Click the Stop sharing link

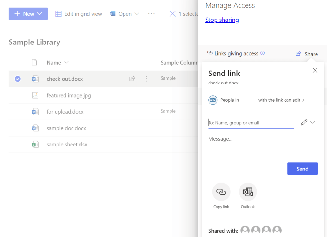point(222,20)
